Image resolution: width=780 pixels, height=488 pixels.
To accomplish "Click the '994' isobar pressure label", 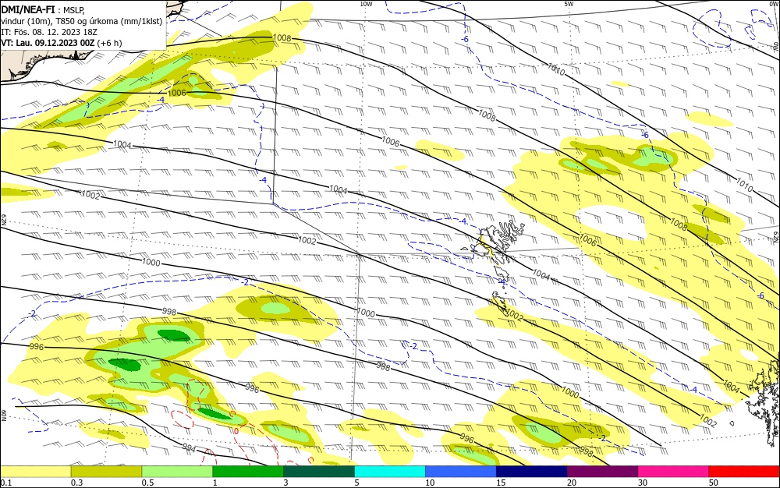I will 190,447.
